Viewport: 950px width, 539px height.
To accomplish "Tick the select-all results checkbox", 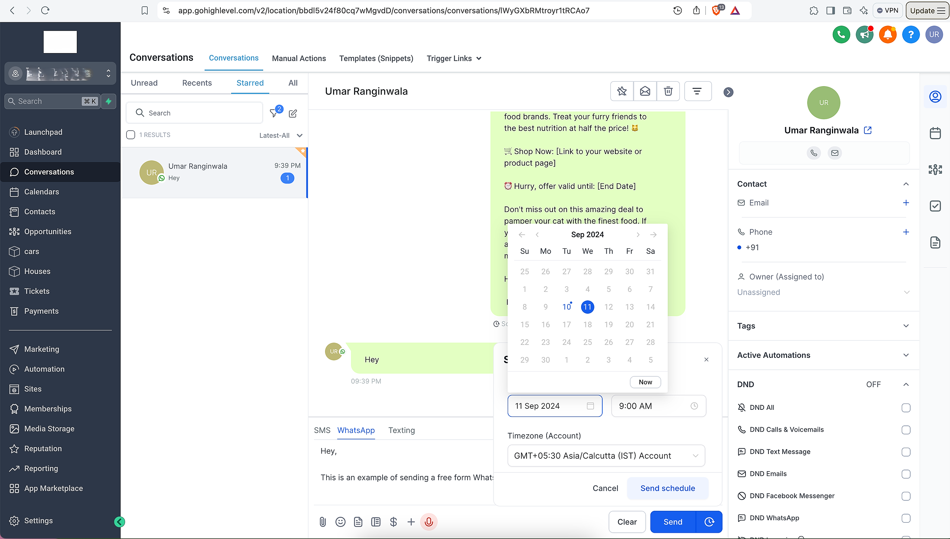I will [131, 135].
